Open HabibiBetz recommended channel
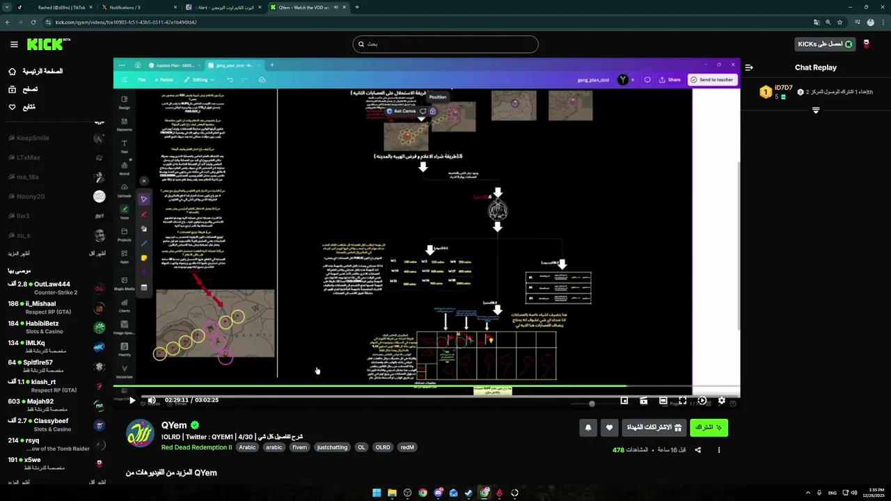This screenshot has height=501, width=891. (56, 327)
